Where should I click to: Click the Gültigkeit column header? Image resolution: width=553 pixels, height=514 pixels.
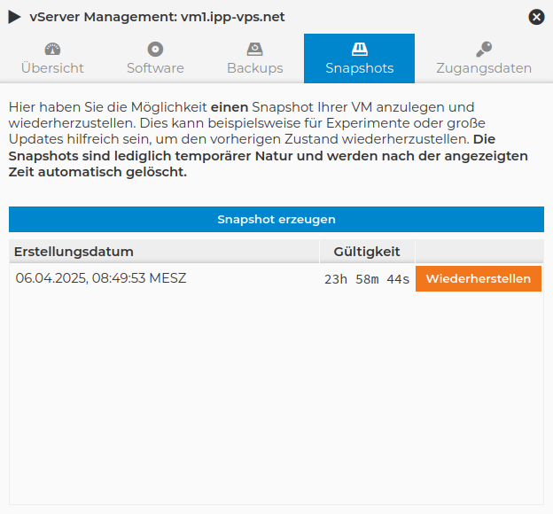click(x=367, y=252)
